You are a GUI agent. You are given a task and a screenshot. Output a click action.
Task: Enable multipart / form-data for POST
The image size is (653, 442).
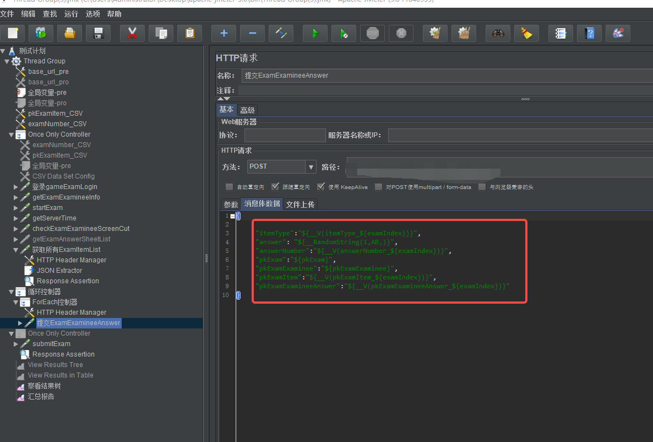[378, 187]
